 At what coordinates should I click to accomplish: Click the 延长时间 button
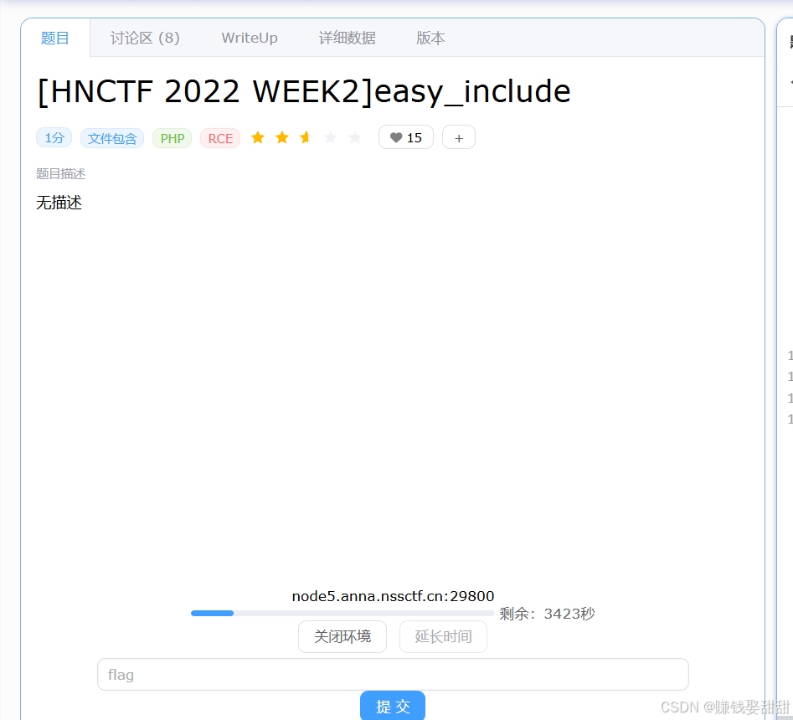point(444,636)
